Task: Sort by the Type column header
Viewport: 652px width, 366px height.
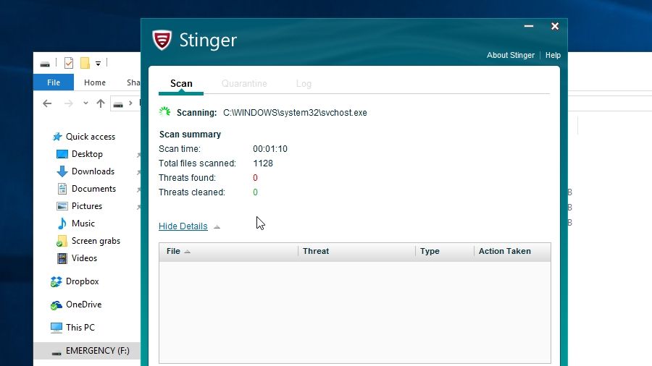Action: pyautogui.click(x=445, y=251)
